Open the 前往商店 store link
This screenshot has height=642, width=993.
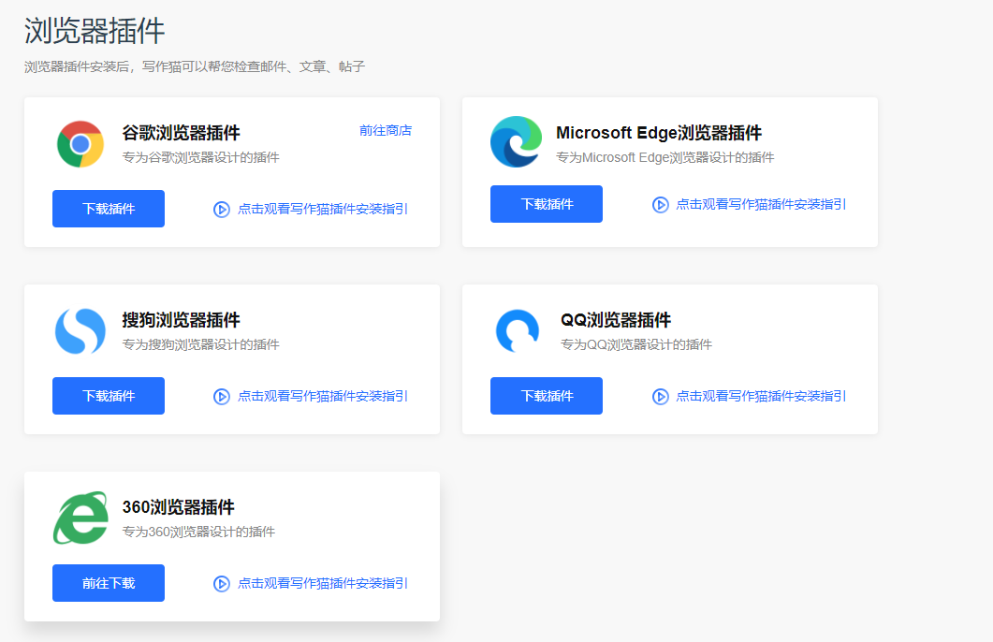385,130
